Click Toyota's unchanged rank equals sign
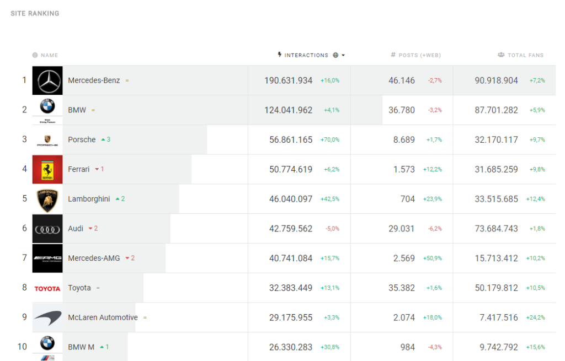This screenshot has height=361, width=565. pos(98,288)
